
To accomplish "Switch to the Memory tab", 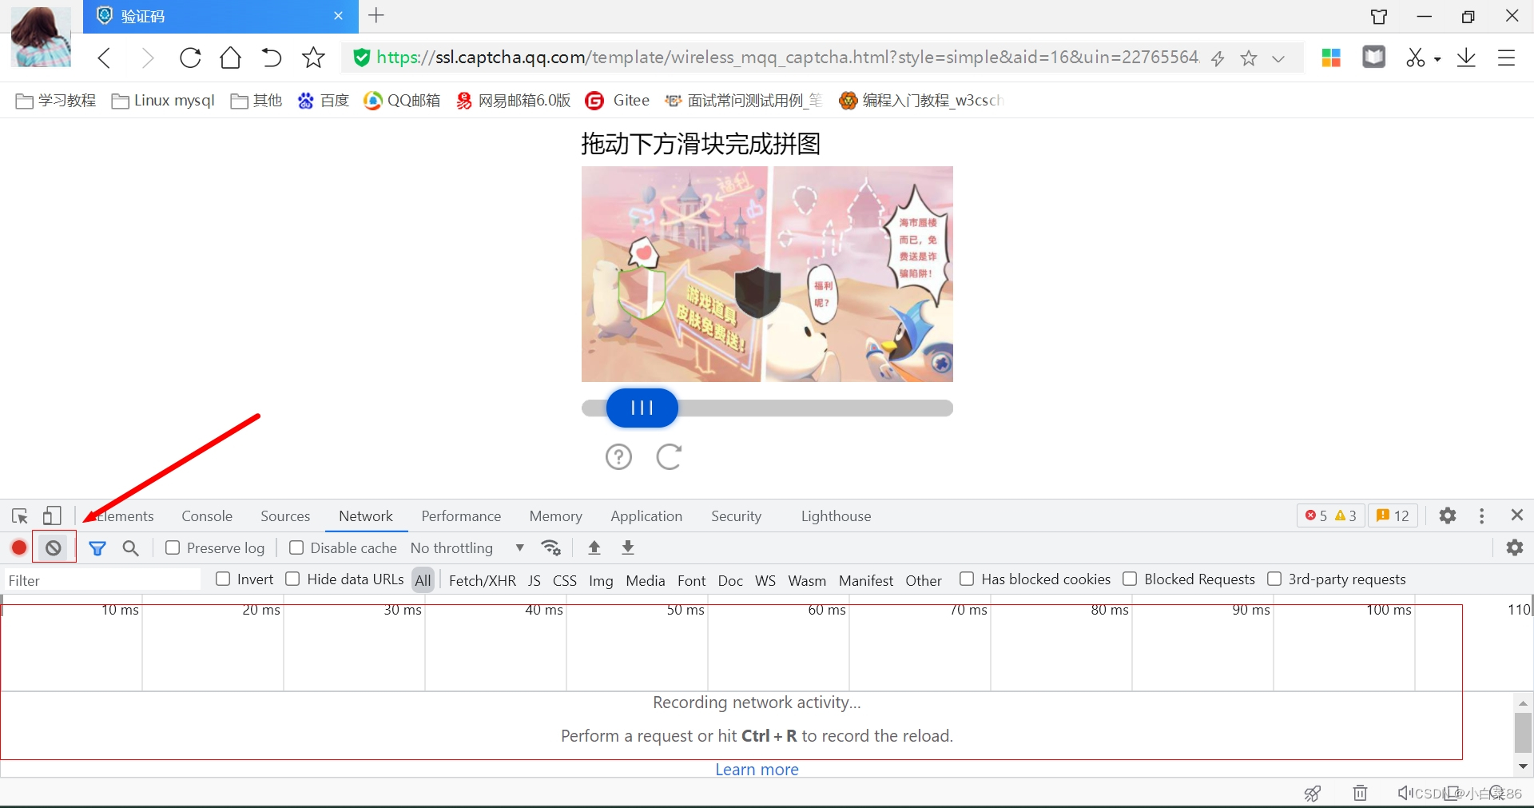I will tap(556, 516).
